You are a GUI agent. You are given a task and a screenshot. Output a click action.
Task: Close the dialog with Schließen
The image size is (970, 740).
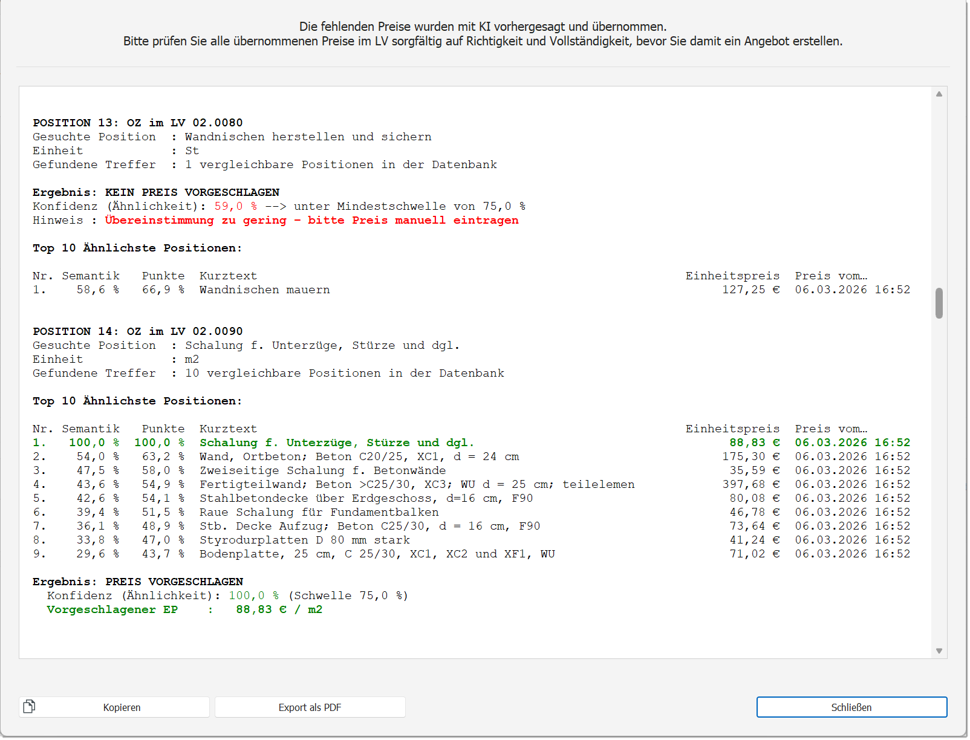[851, 707]
